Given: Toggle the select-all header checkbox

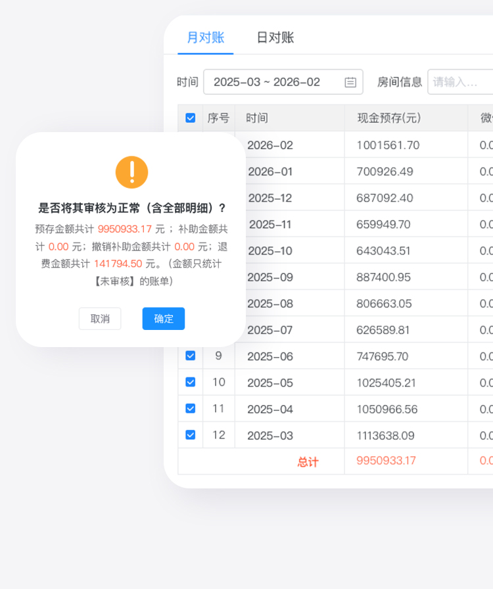Looking at the screenshot, I should [x=191, y=118].
